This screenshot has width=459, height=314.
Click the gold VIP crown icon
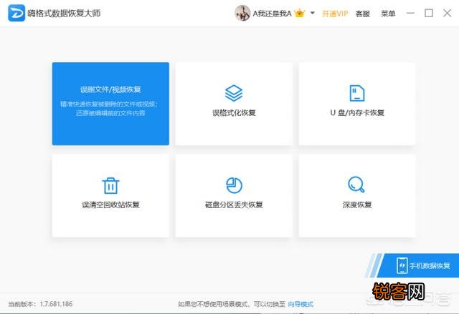tap(300, 14)
